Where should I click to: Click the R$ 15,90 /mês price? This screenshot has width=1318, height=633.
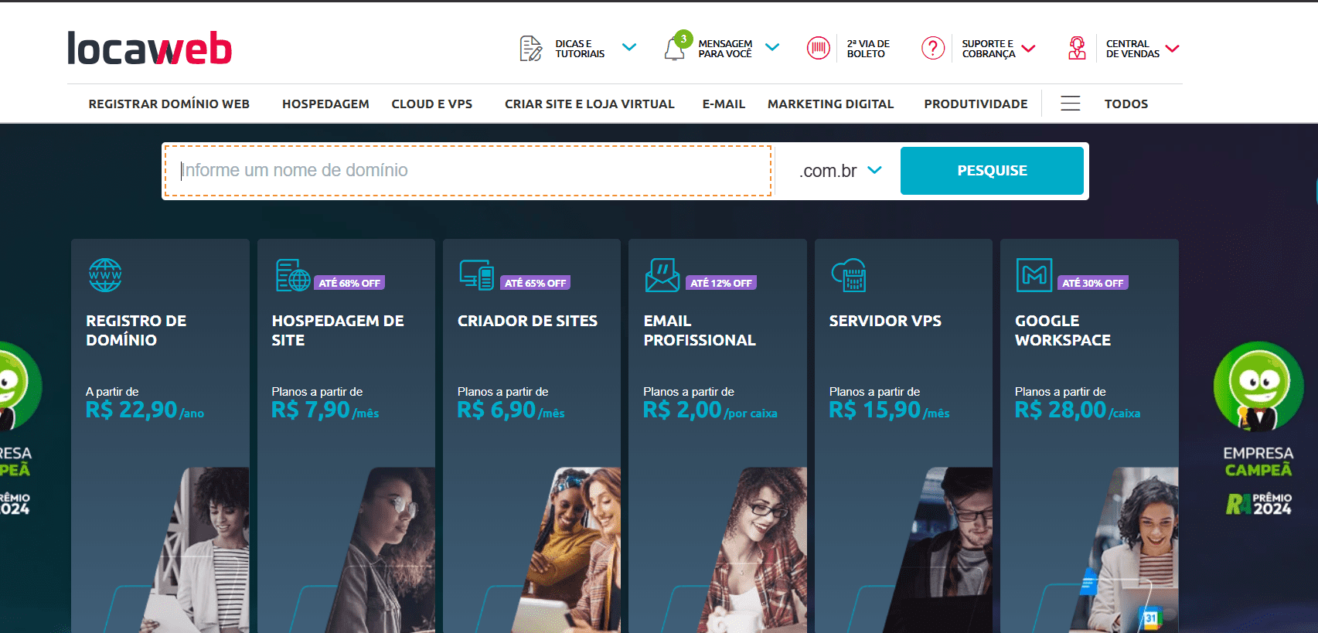(889, 410)
